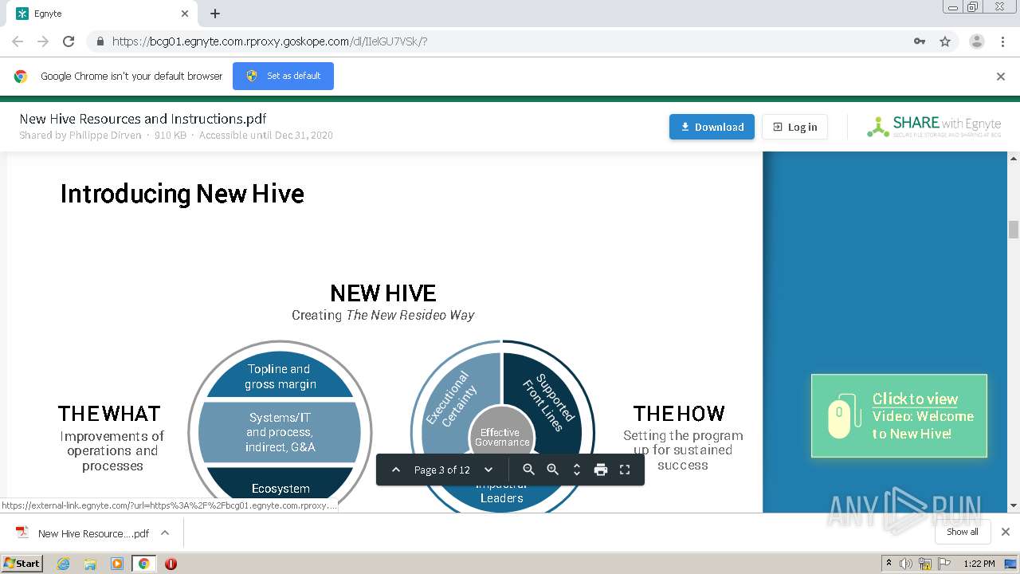Enter fullscreen PDF view
Viewport: 1020px width, 574px height.
click(625, 470)
